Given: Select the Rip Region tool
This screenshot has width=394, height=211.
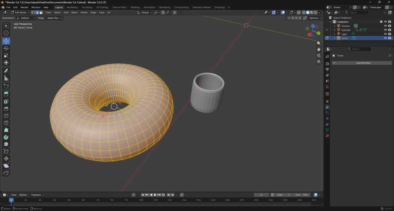Looking at the screenshot, I should (x=6, y=173).
